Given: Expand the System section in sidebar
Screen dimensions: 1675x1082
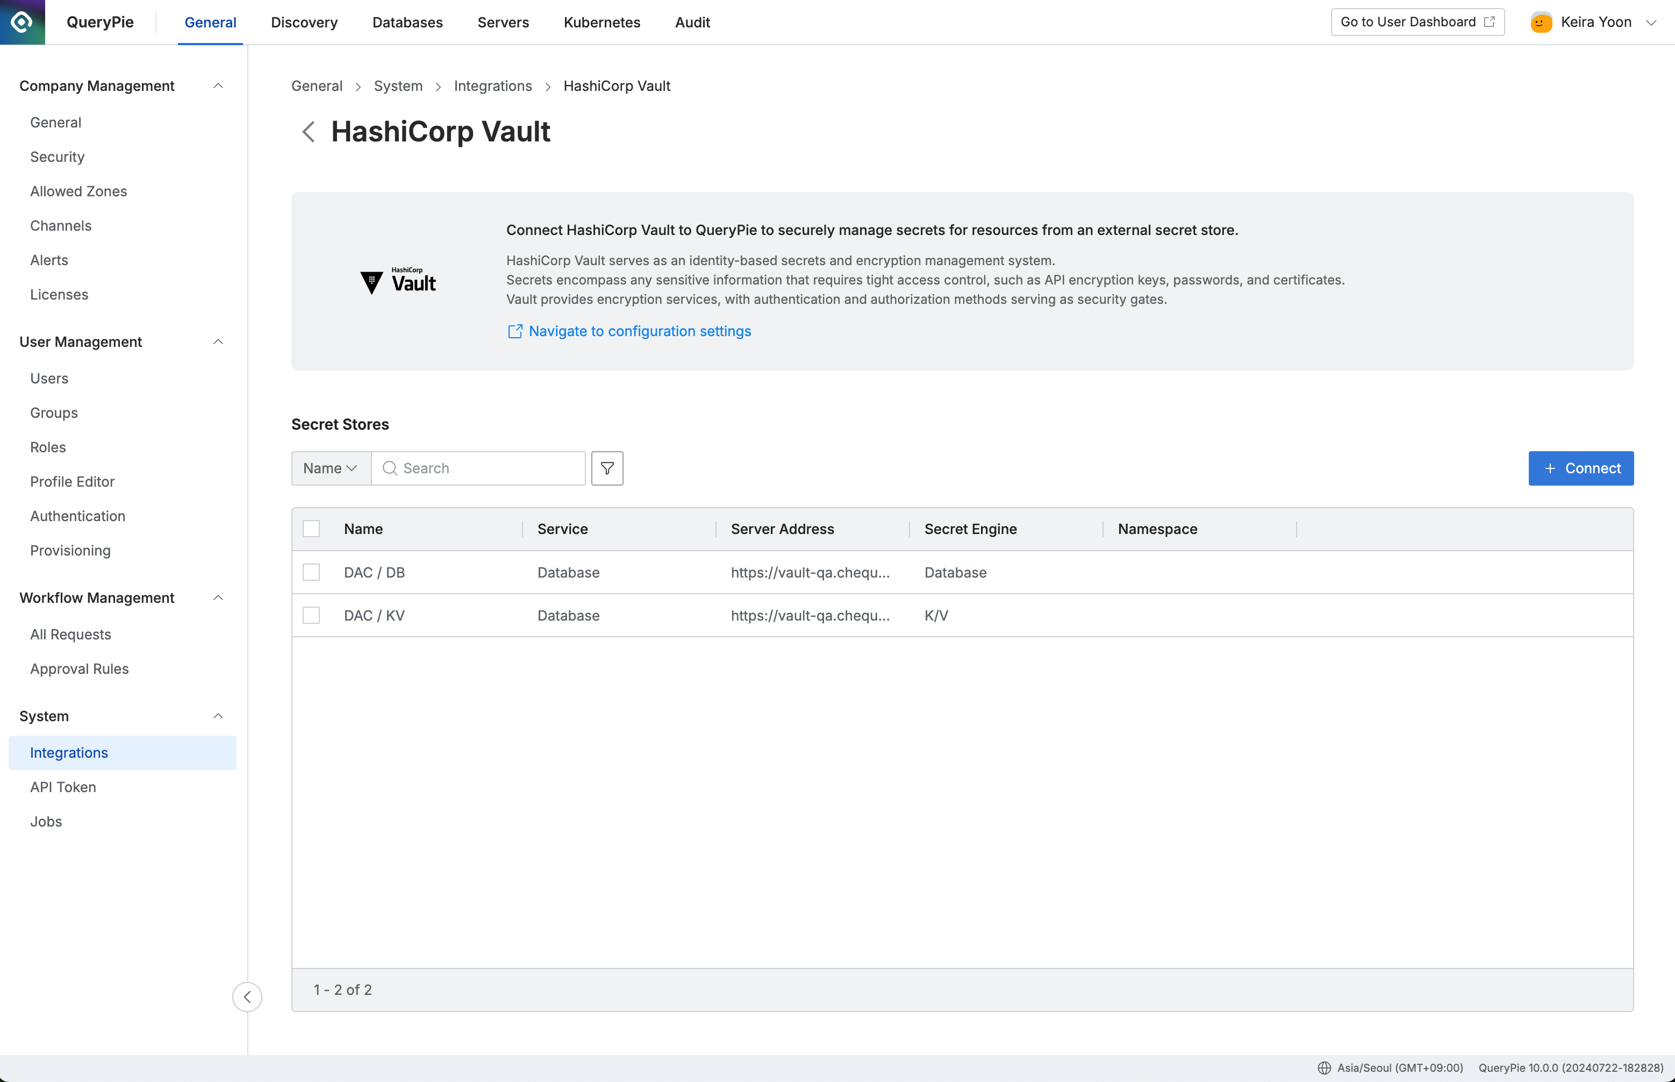Looking at the screenshot, I should click(x=217, y=716).
